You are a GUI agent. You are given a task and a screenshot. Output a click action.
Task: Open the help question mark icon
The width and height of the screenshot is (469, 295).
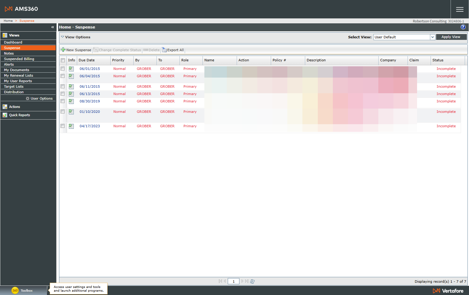463,27
